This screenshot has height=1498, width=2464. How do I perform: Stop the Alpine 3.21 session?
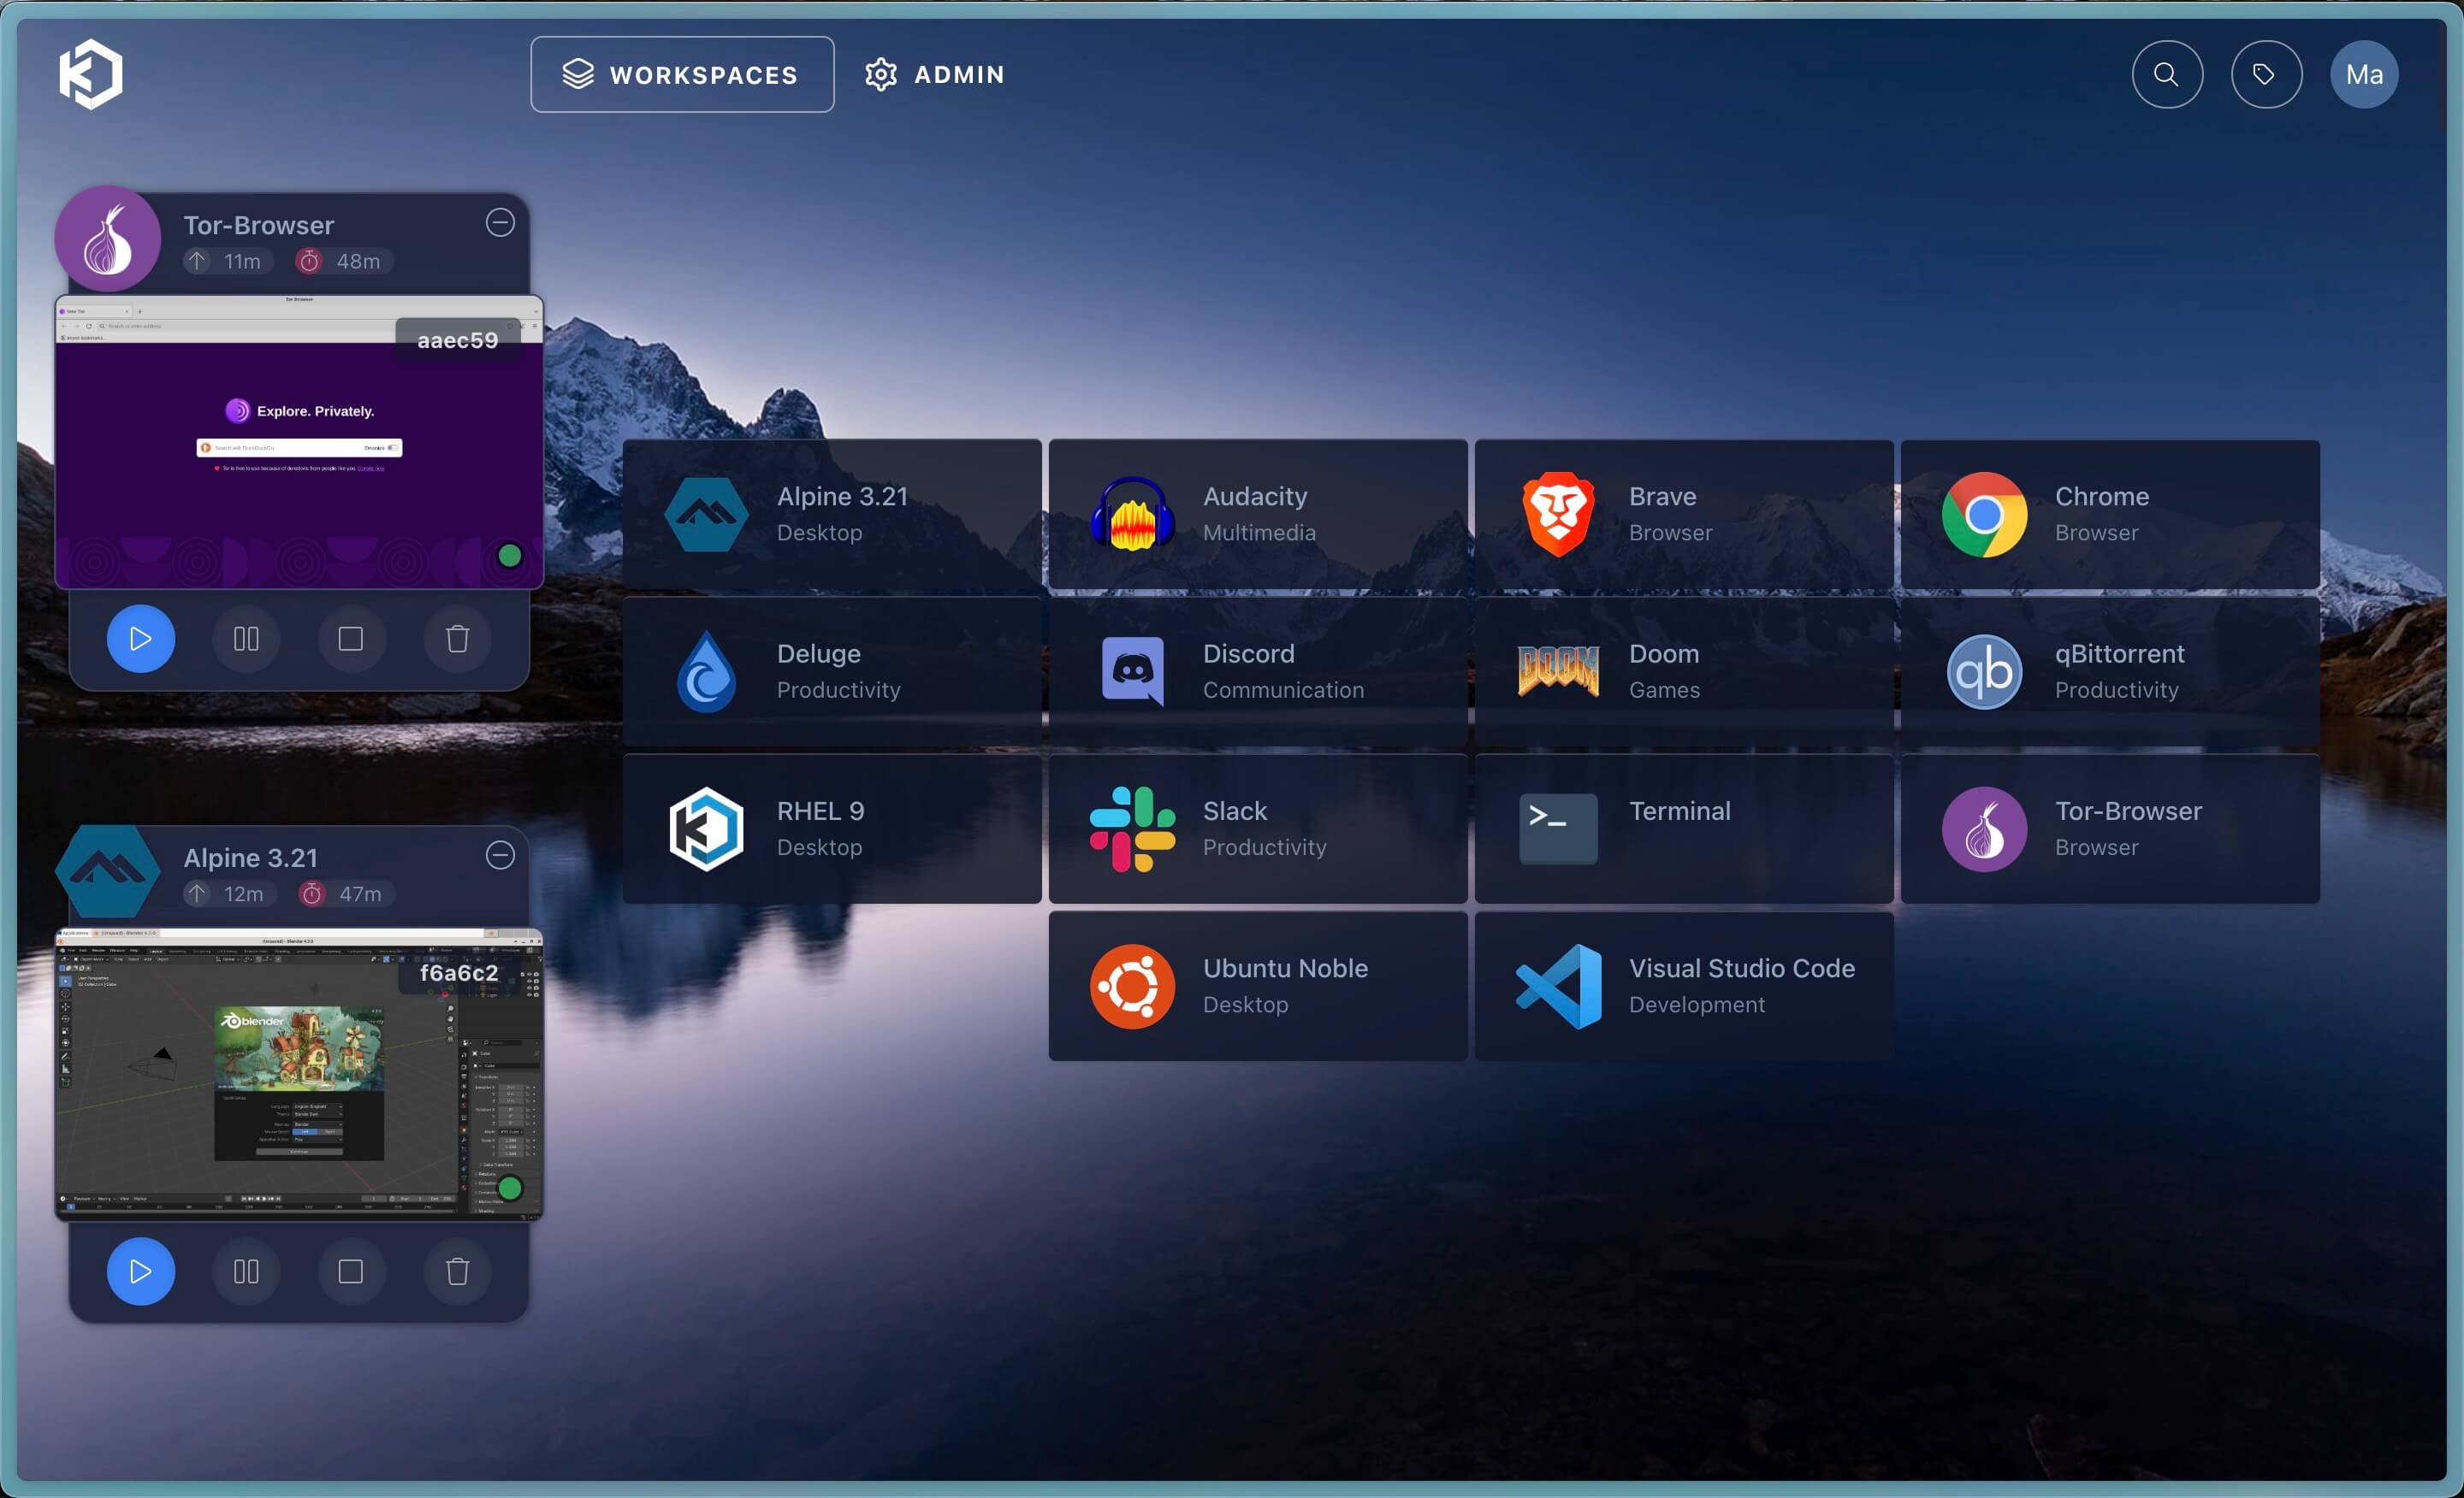click(x=351, y=1271)
